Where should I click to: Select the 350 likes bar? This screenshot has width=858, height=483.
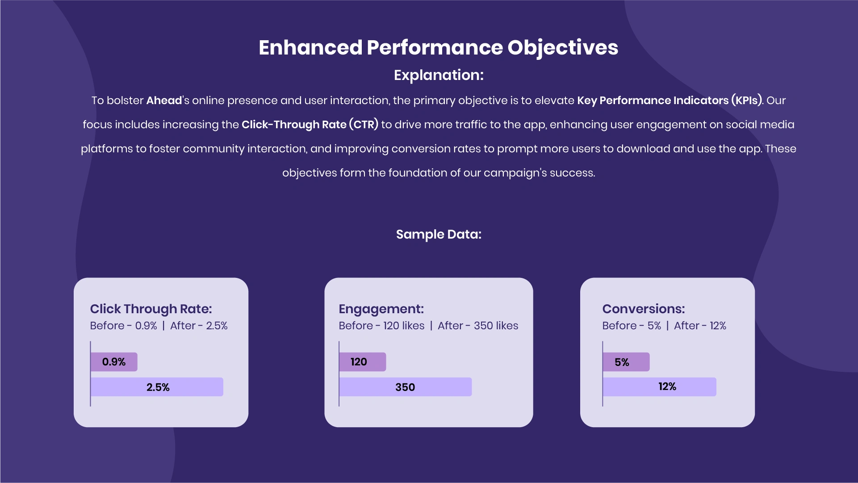(x=406, y=387)
